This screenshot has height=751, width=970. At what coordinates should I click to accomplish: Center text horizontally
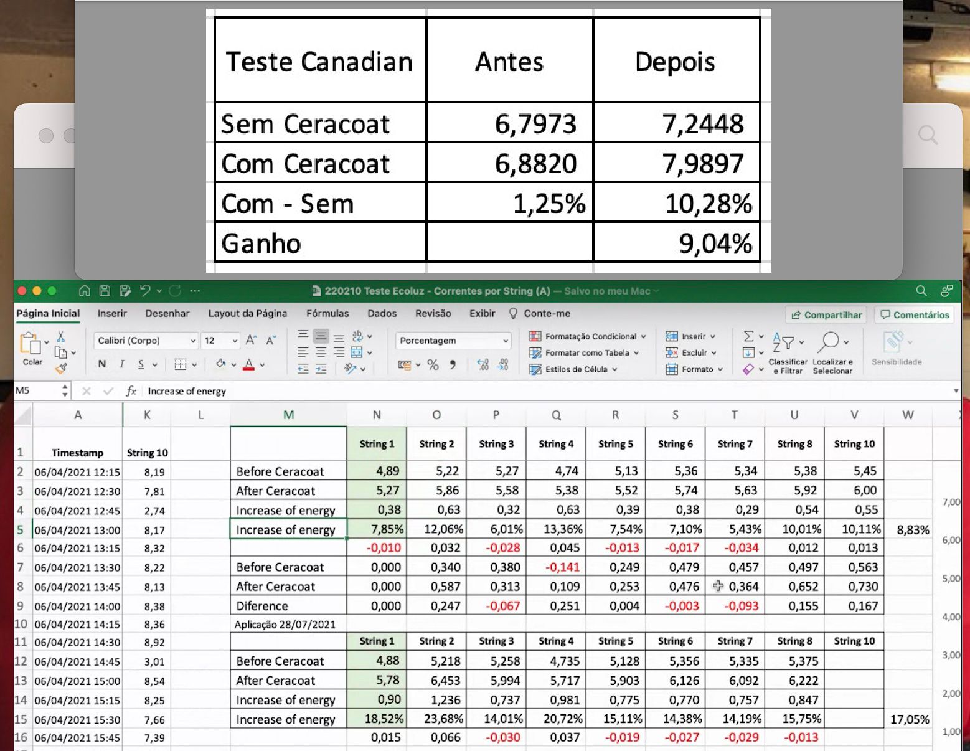(321, 352)
